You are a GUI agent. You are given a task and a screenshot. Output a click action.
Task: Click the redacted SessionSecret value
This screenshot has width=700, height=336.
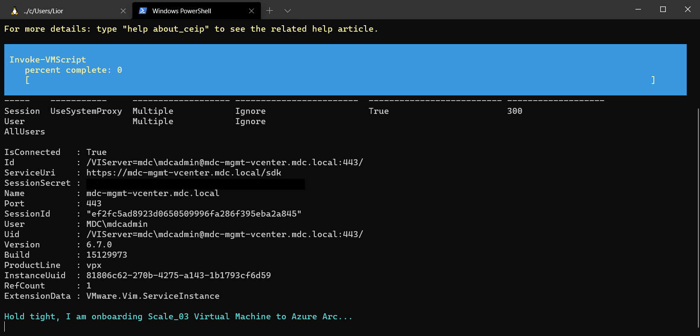[x=195, y=184]
